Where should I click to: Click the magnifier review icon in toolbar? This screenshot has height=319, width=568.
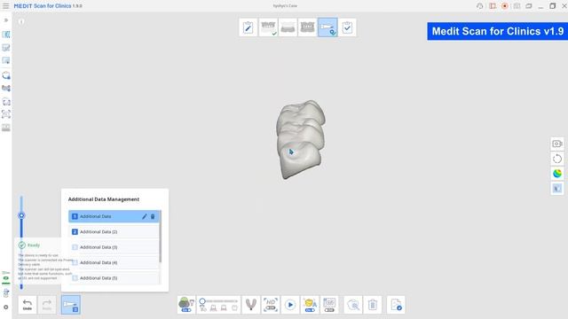pyautogui.click(x=353, y=305)
